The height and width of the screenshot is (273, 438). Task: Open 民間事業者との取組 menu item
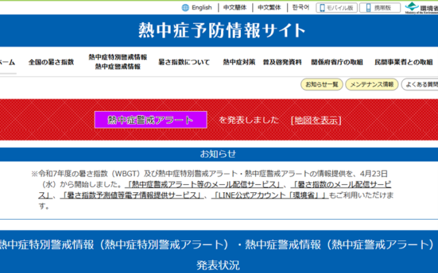click(404, 62)
